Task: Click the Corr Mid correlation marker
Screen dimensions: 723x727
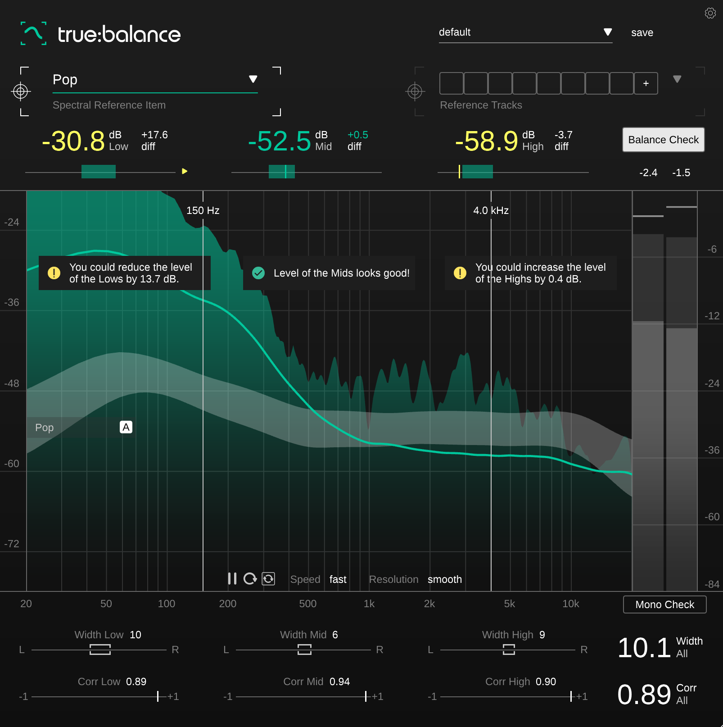Action: (x=366, y=696)
